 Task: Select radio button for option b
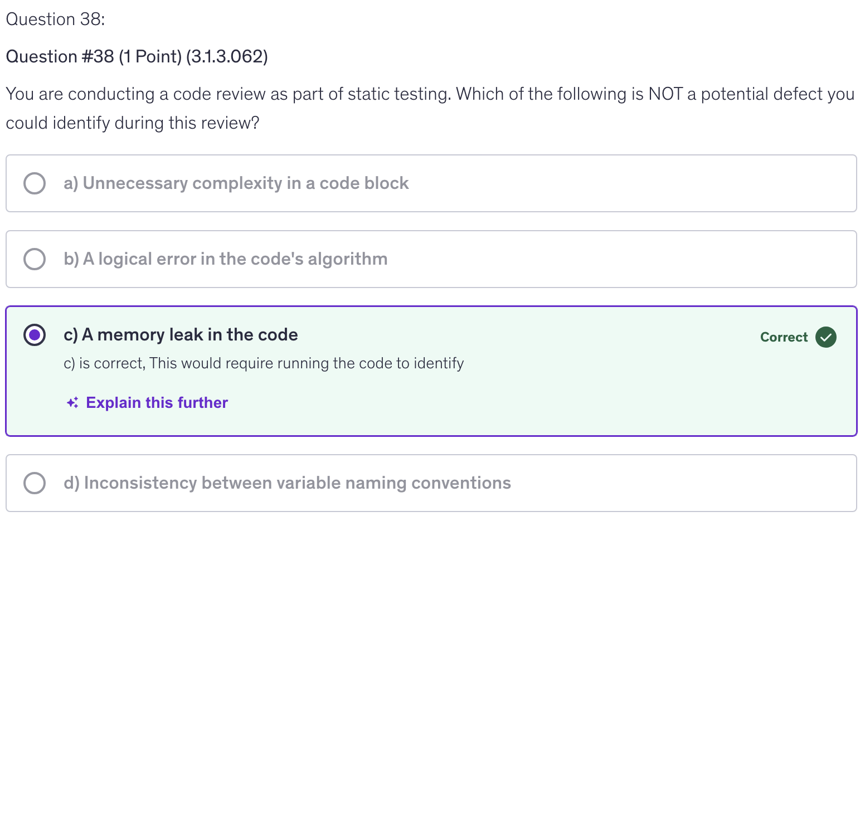[x=35, y=259]
